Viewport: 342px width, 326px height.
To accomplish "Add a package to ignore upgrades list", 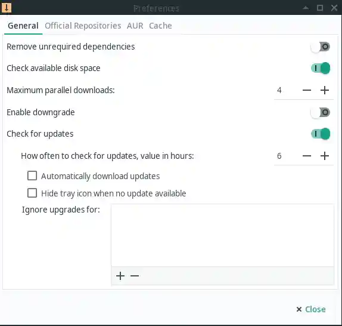I will [x=120, y=276].
